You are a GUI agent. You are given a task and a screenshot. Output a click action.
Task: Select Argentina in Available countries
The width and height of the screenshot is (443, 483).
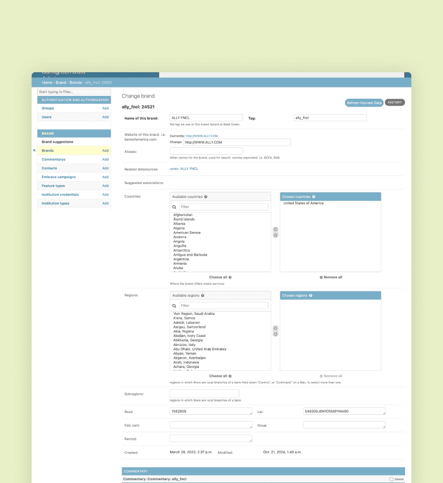[181, 260]
